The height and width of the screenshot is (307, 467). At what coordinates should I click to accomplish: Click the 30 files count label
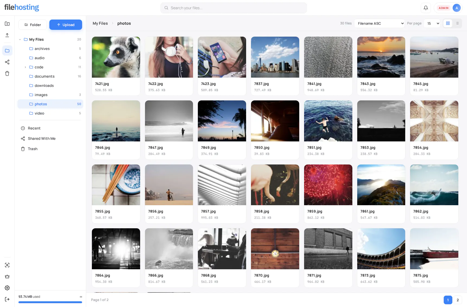tap(346, 23)
